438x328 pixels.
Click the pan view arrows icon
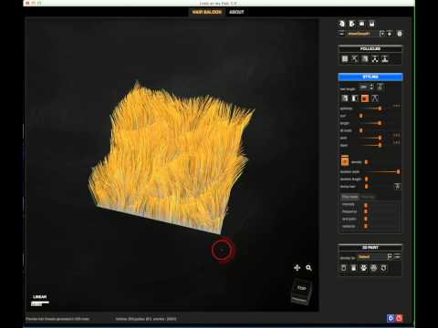coord(297,268)
